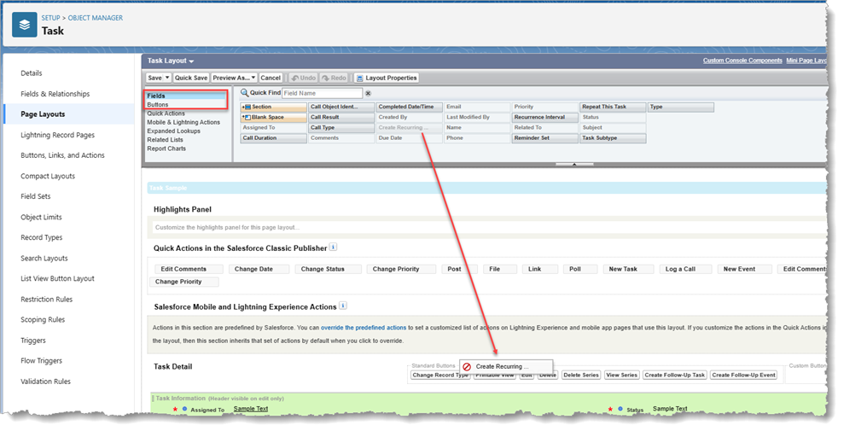Select Quick Actions palette category
This screenshot has width=844, height=431.
(166, 114)
